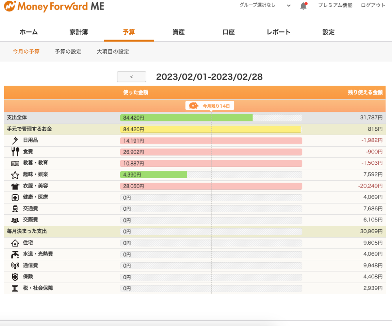The width and height of the screenshot is (392, 326).
Task: Open the notification bell
Action: (x=303, y=5)
